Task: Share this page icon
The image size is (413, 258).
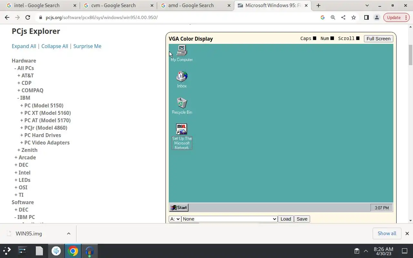Action: click(343, 17)
